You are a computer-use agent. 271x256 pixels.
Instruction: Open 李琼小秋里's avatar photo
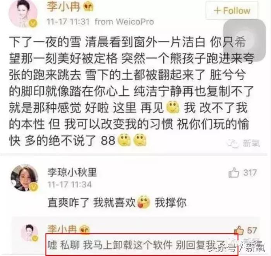pyautogui.click(x=24, y=178)
